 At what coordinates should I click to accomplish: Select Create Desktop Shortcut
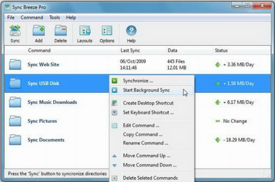click(x=152, y=103)
